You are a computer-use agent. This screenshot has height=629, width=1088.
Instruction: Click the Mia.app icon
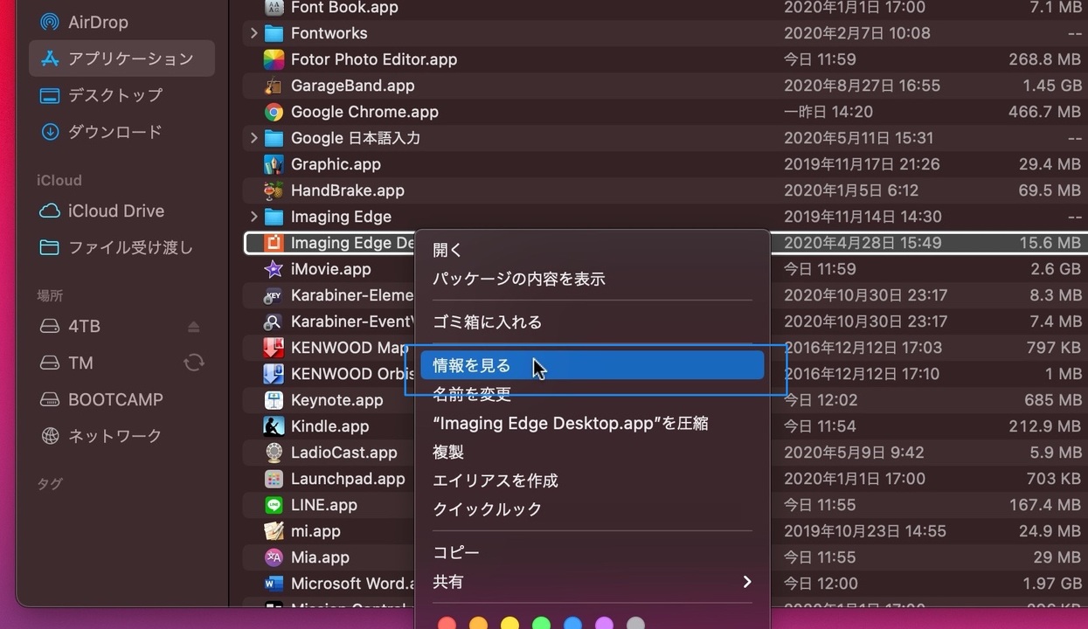tap(274, 557)
